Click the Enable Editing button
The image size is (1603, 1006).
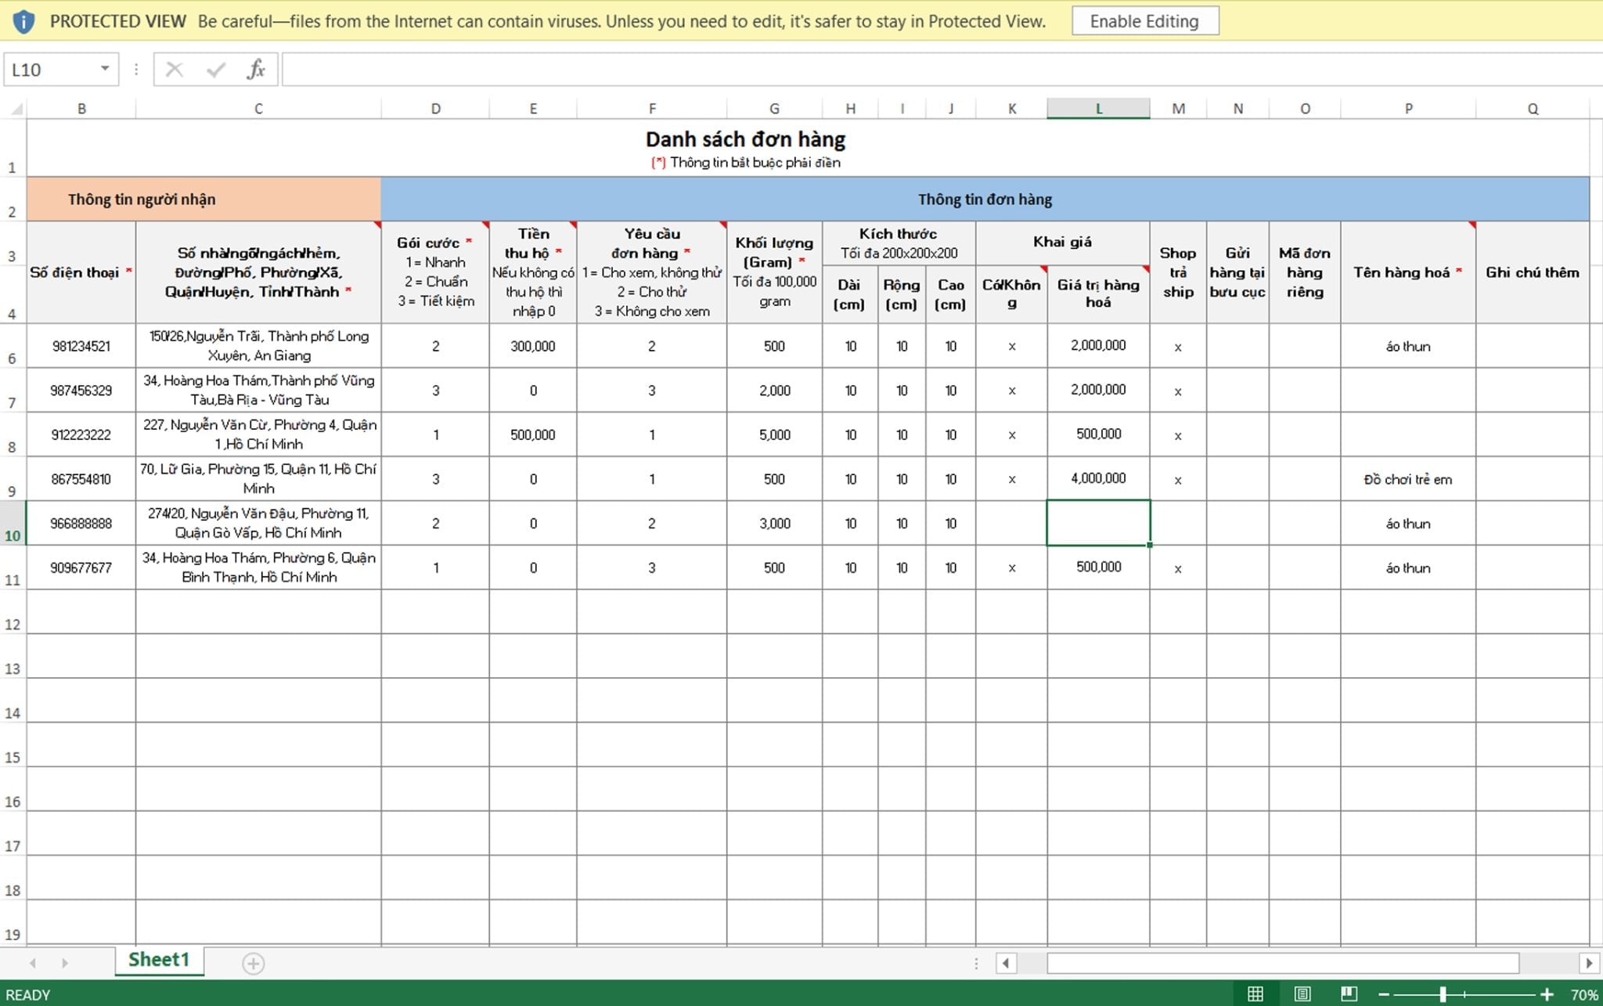(1145, 21)
